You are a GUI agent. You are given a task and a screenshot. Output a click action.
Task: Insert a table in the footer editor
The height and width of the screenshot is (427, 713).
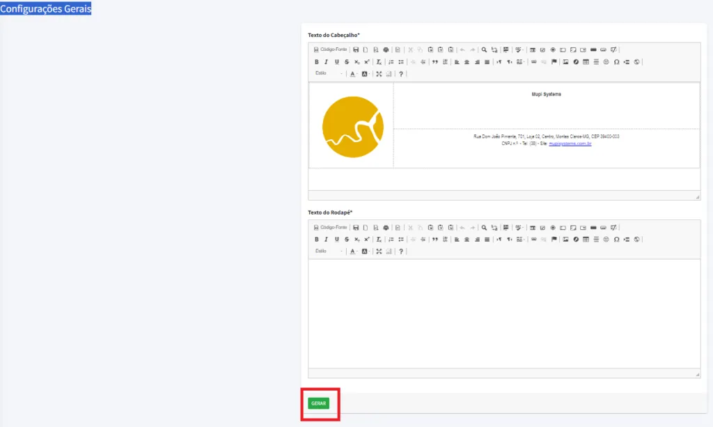[x=586, y=240]
